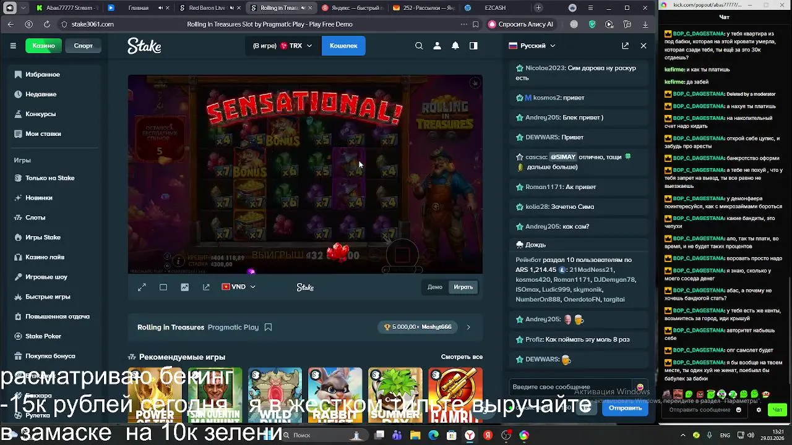Open browser downloads icon
This screenshot has width=792, height=445.
tap(645, 24)
